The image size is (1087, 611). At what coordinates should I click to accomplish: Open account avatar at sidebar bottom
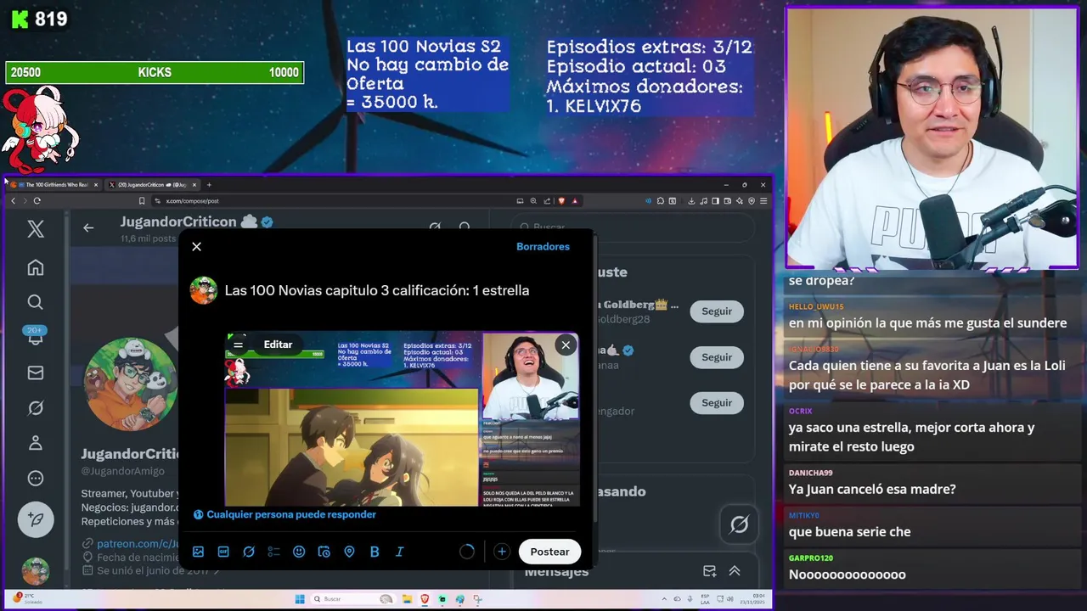click(36, 571)
